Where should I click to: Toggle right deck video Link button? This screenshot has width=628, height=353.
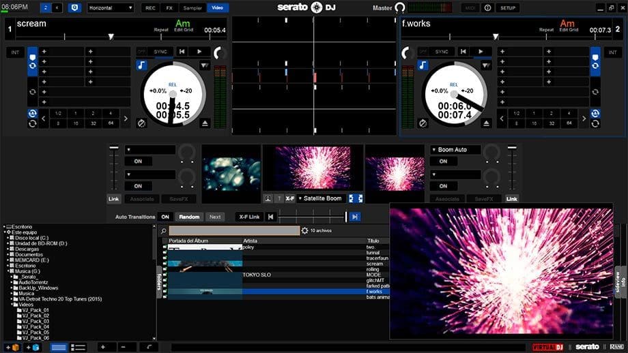[x=511, y=199]
